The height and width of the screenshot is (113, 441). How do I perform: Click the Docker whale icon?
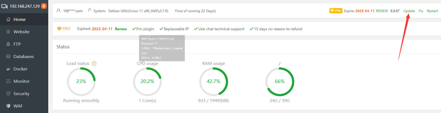tap(8, 69)
